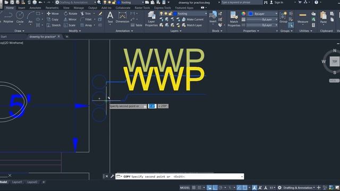Image resolution: width=340 pixels, height=191 pixels.
Task: Click the Copy tool in Modify
Action: [x=53, y=19]
